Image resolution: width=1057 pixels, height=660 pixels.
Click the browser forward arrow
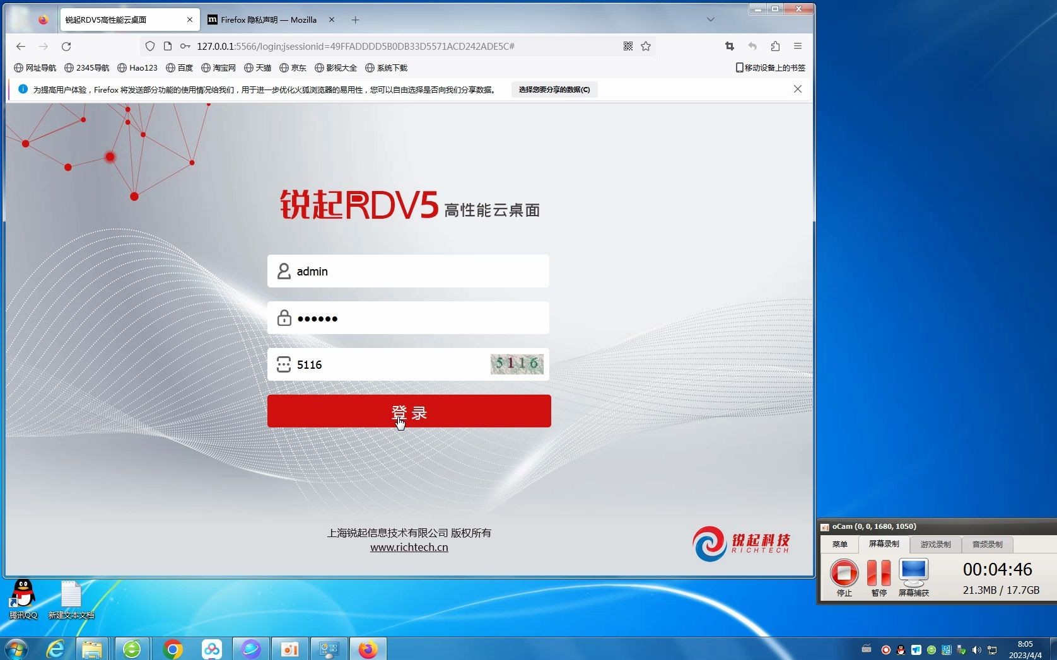(x=43, y=46)
